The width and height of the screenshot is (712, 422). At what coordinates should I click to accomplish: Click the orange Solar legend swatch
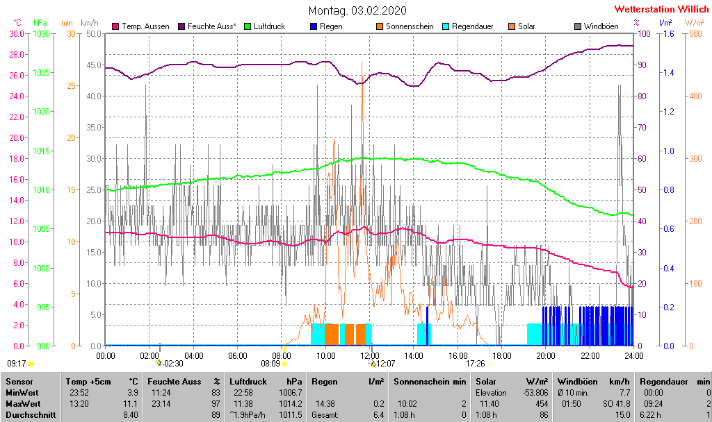(512, 26)
